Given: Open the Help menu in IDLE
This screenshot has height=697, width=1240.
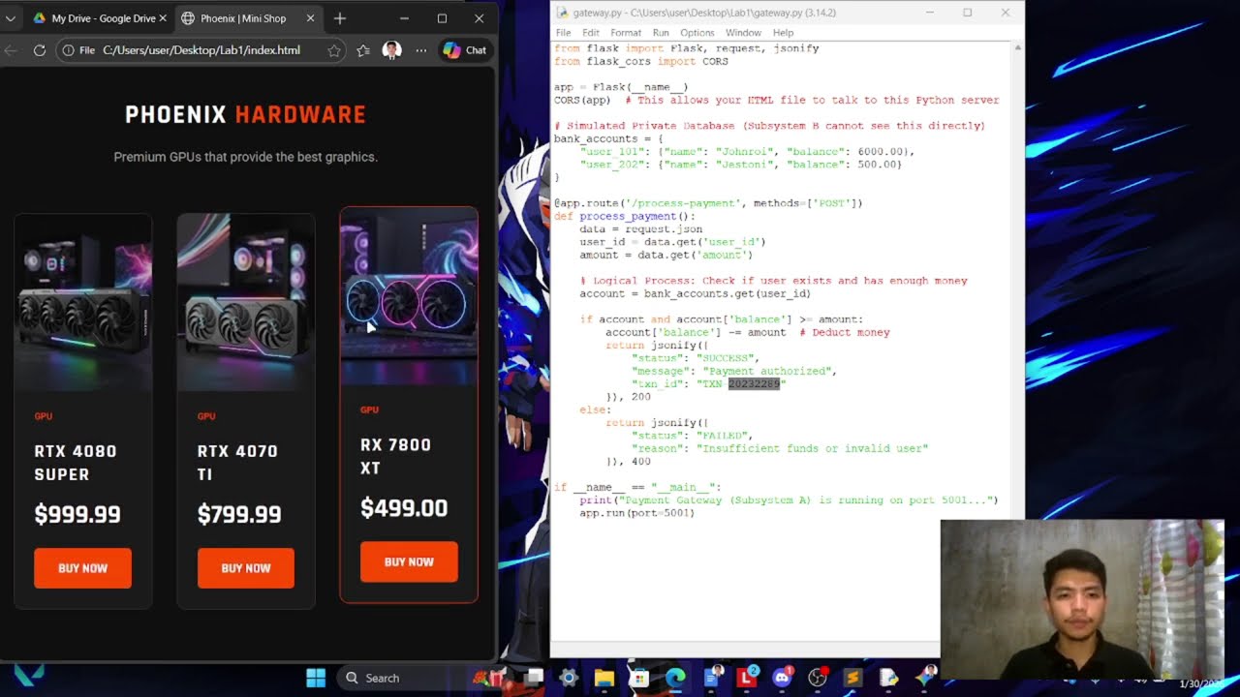Looking at the screenshot, I should (x=783, y=33).
